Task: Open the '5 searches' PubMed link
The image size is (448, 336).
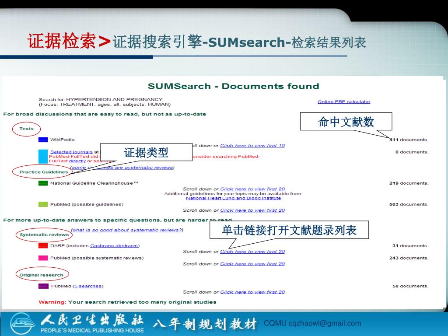Action: click(87, 286)
